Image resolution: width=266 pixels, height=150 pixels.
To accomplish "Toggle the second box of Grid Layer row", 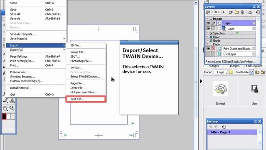I will [213, 54].
